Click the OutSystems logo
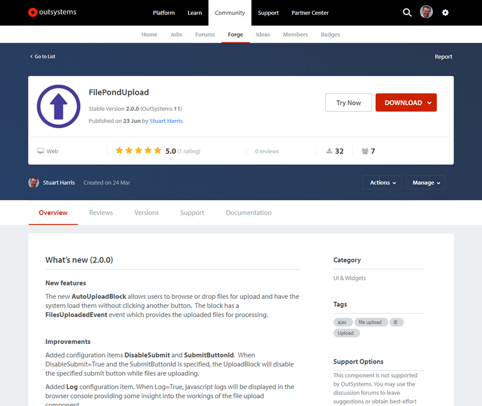 [51, 12]
